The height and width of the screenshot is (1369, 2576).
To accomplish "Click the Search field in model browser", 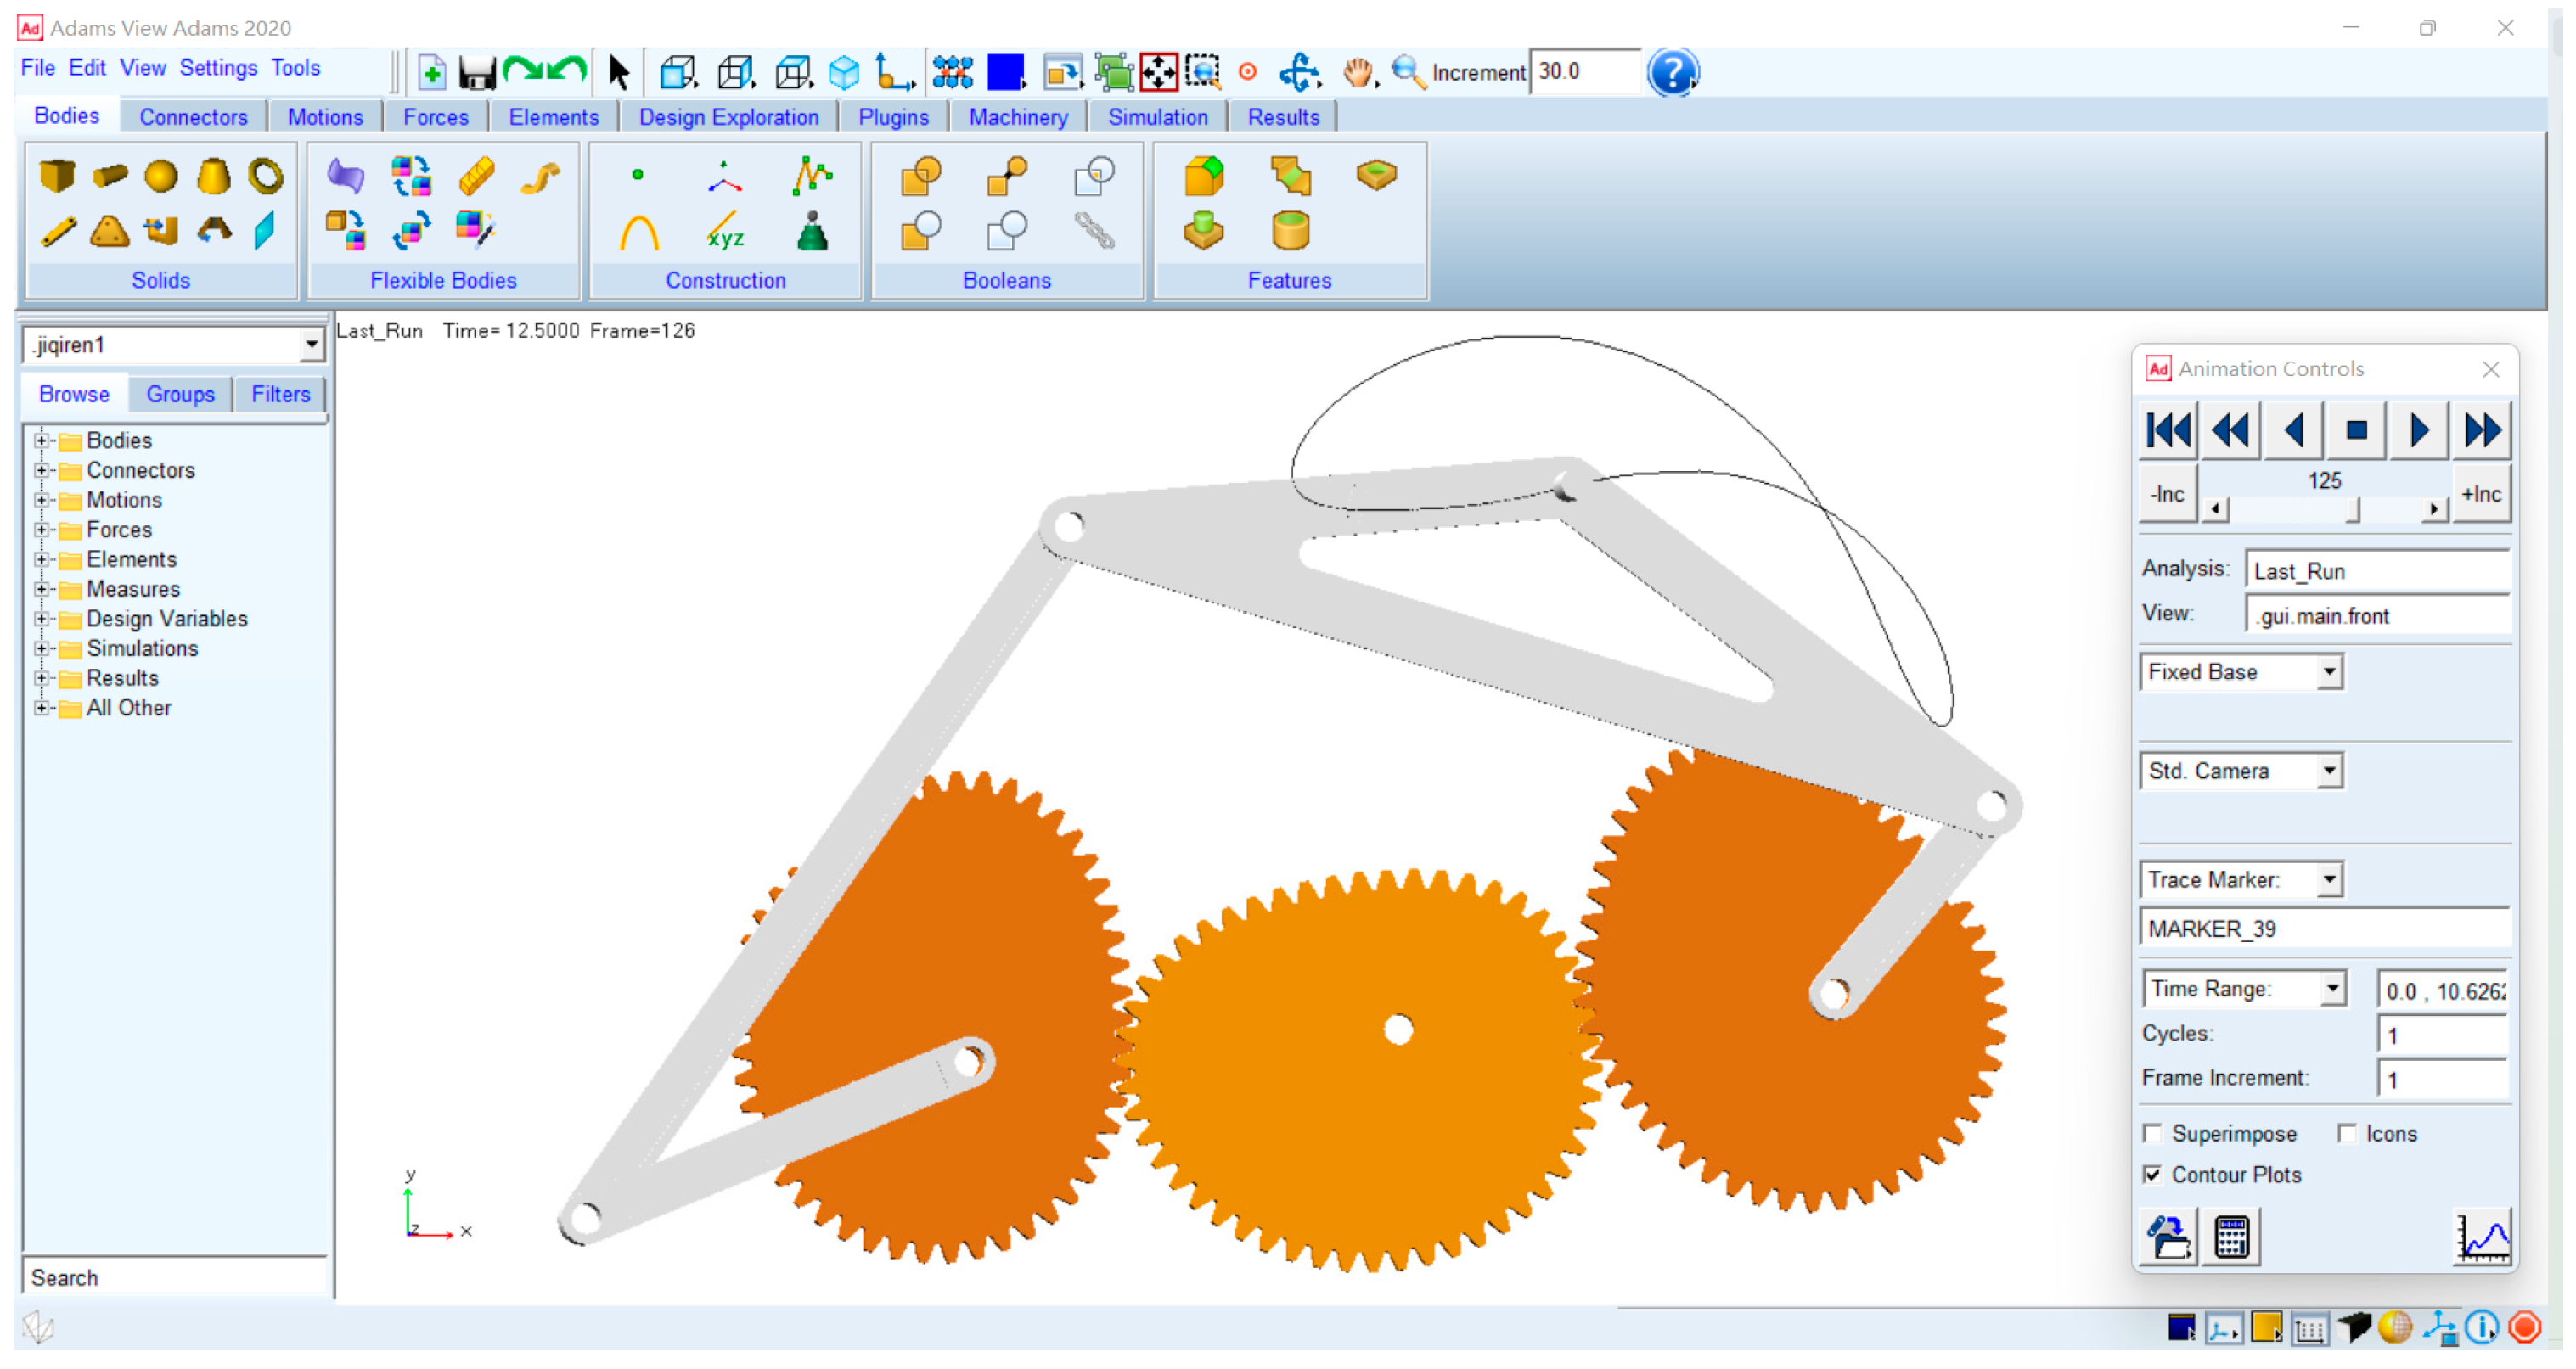I will [174, 1277].
